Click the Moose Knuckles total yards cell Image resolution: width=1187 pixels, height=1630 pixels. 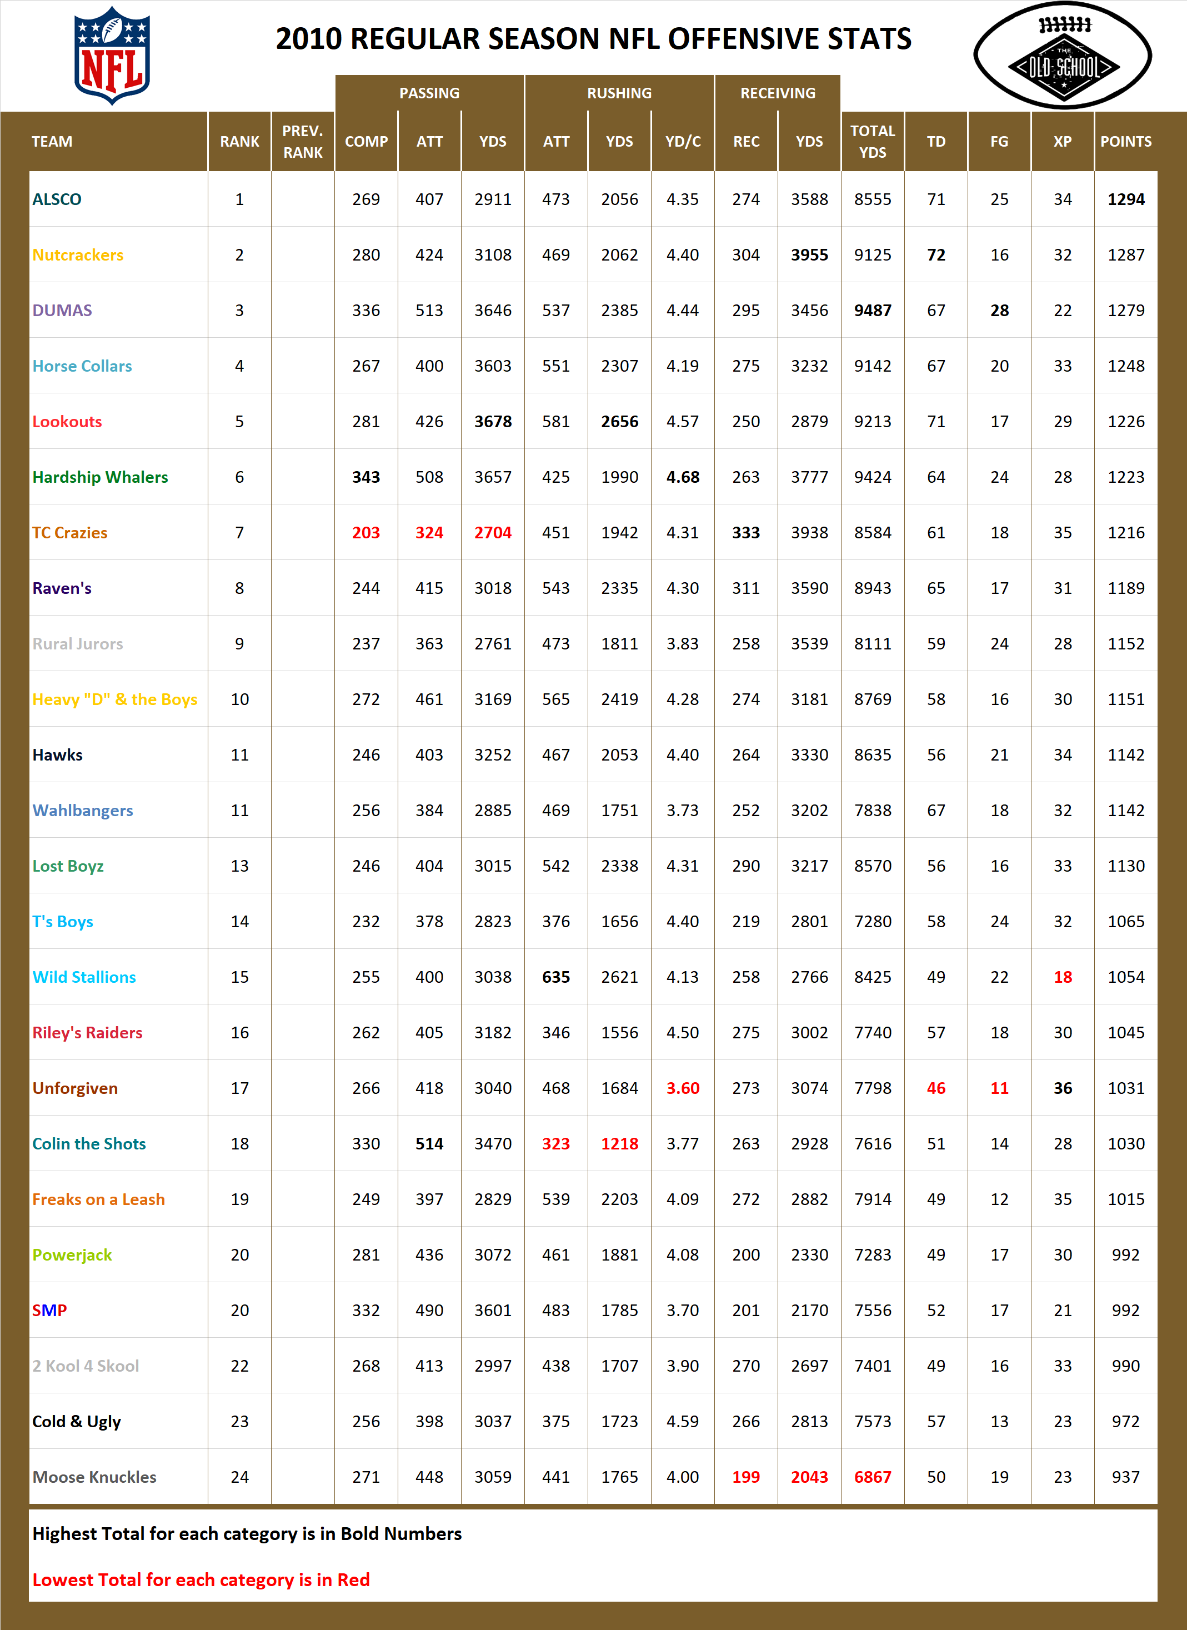(872, 1477)
